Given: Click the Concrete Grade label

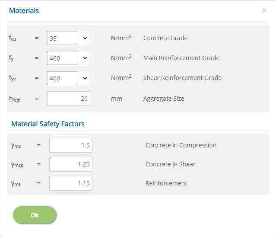Looking at the screenshot, I should point(165,38).
